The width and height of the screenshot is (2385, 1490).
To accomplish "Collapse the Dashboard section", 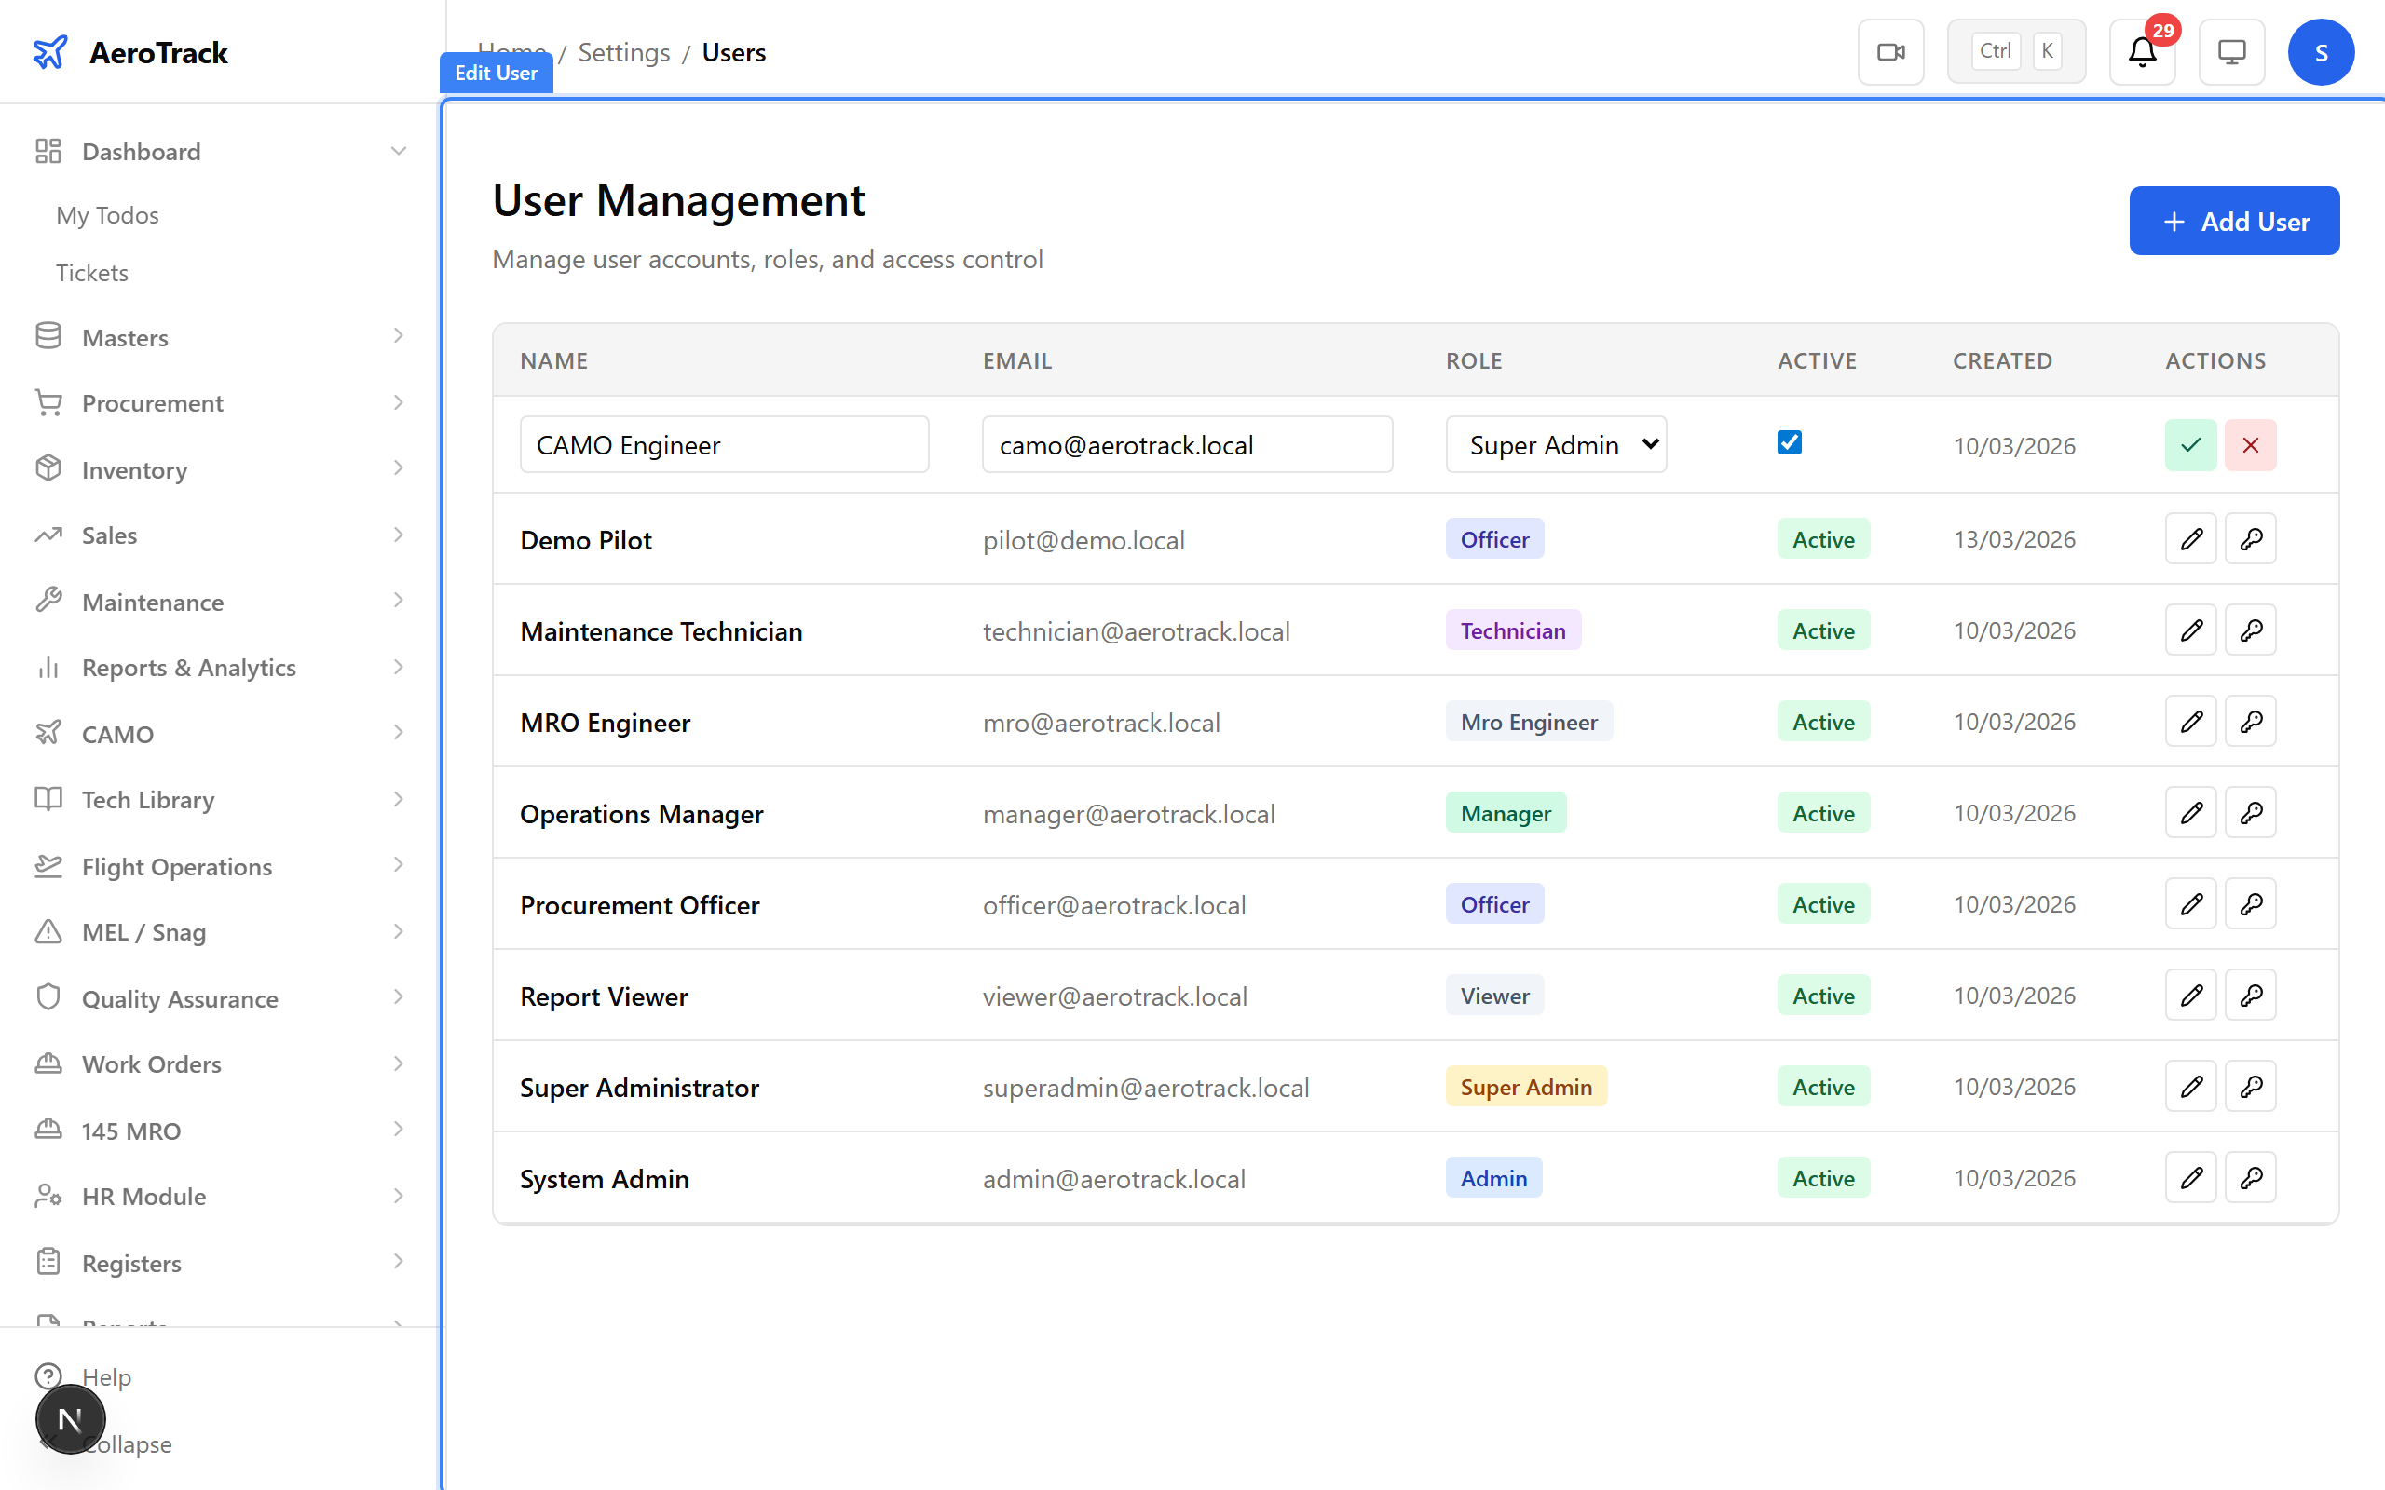I will tap(397, 151).
